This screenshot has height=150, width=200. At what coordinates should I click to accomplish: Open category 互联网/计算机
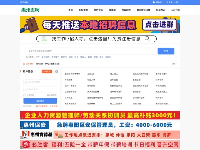116,92
